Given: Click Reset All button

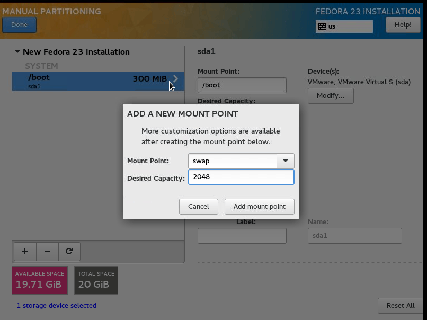Looking at the screenshot, I should (401, 306).
